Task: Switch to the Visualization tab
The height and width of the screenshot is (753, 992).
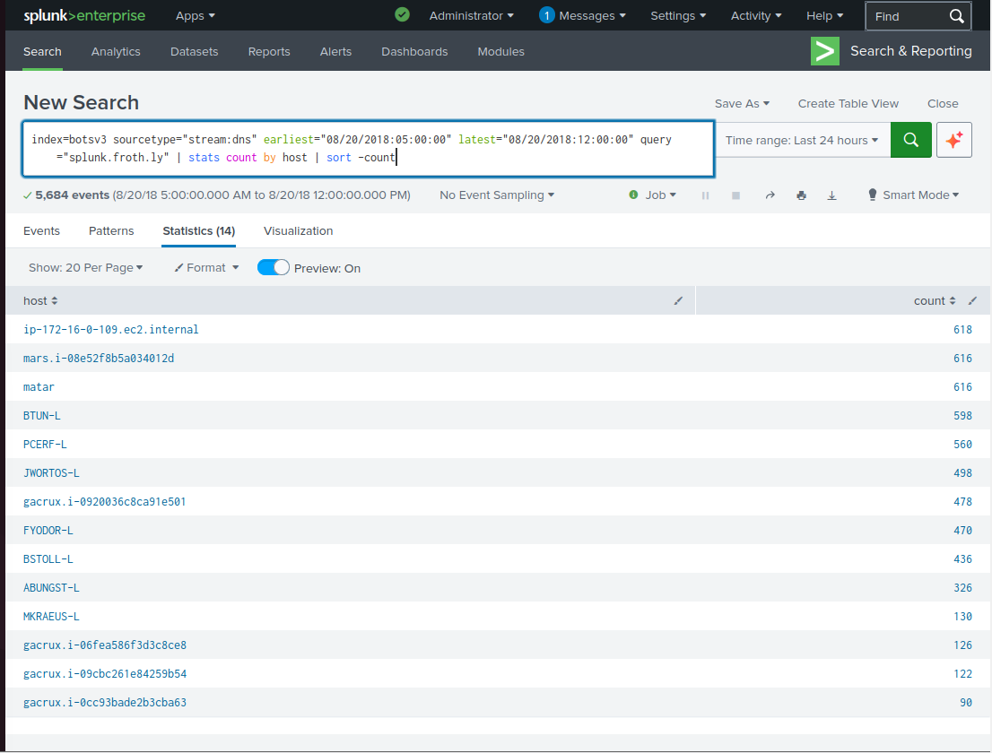Action: coord(298,230)
